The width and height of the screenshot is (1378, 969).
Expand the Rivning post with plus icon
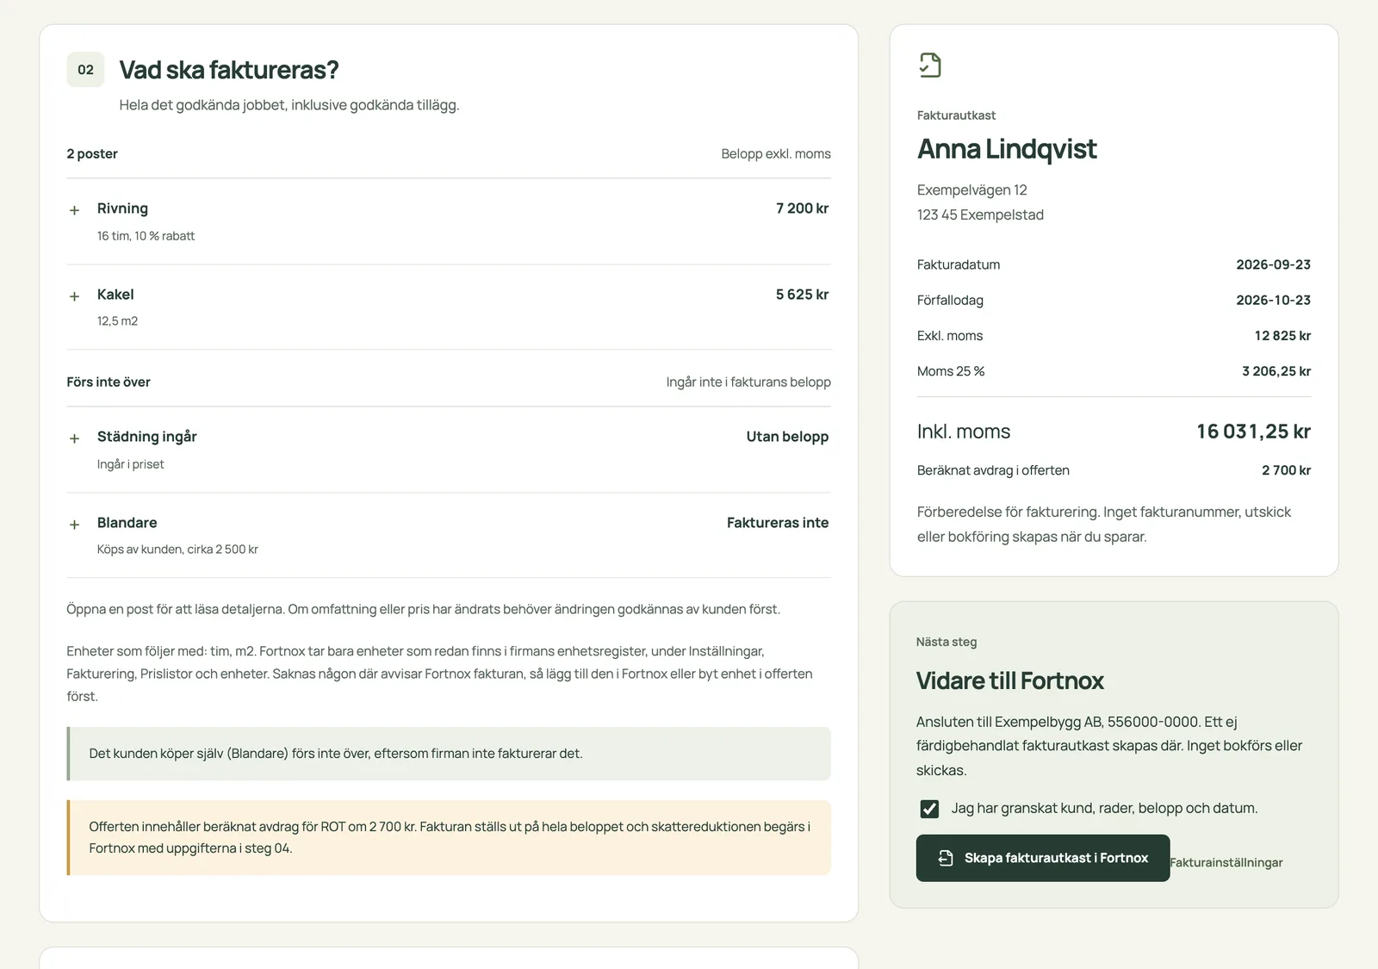click(x=74, y=210)
